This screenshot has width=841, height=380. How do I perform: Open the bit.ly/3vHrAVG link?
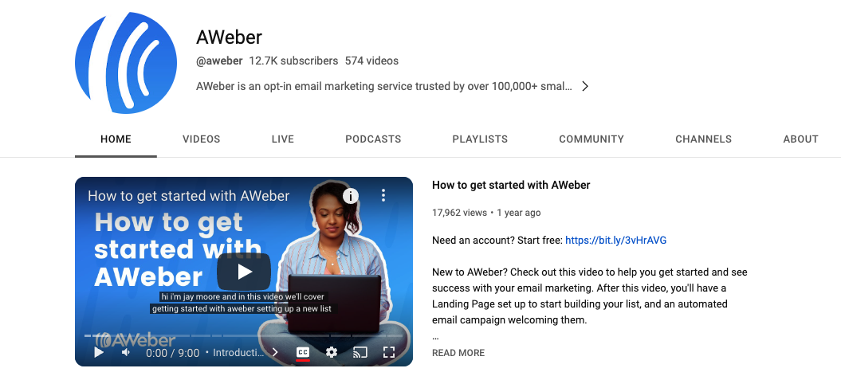(x=615, y=240)
